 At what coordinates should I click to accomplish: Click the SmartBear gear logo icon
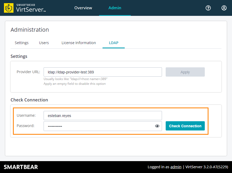pyautogui.click(x=8, y=8)
